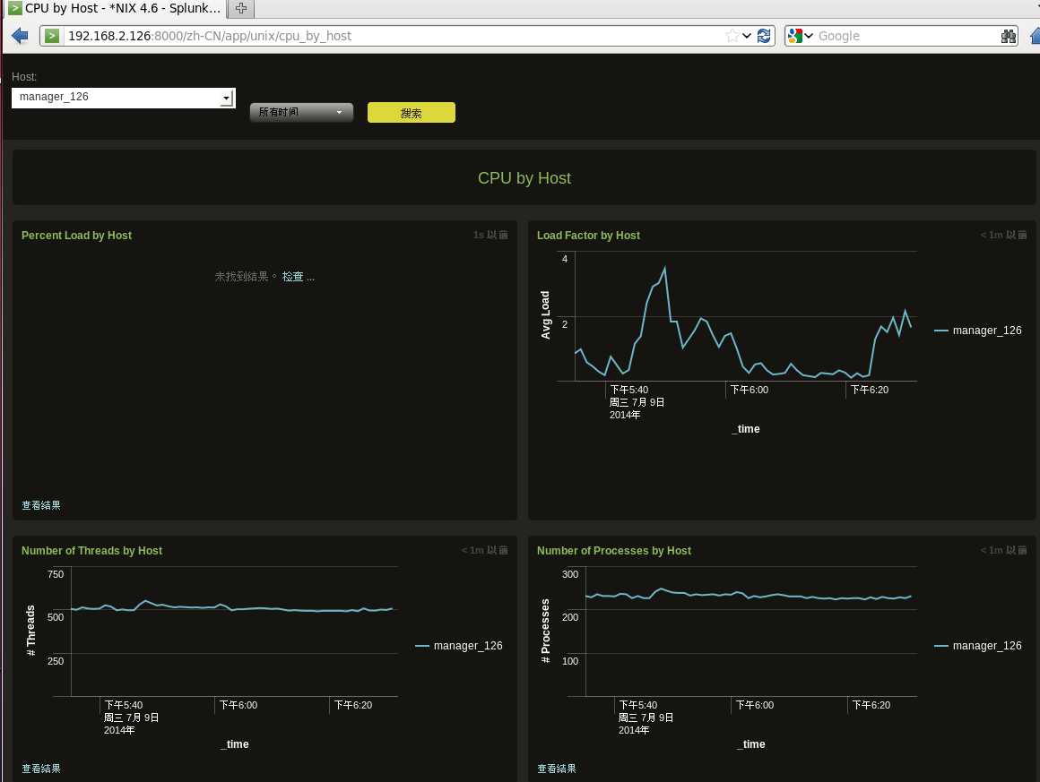Screen dimensions: 1040x782
Task: Click manager_126 legend in Threads chart
Action: pos(459,646)
